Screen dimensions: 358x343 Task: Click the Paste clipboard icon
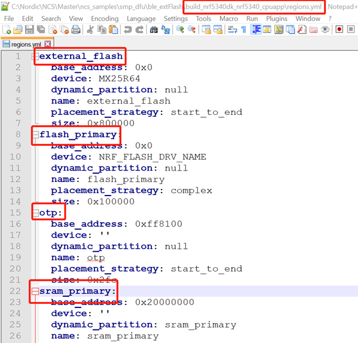[112, 29]
